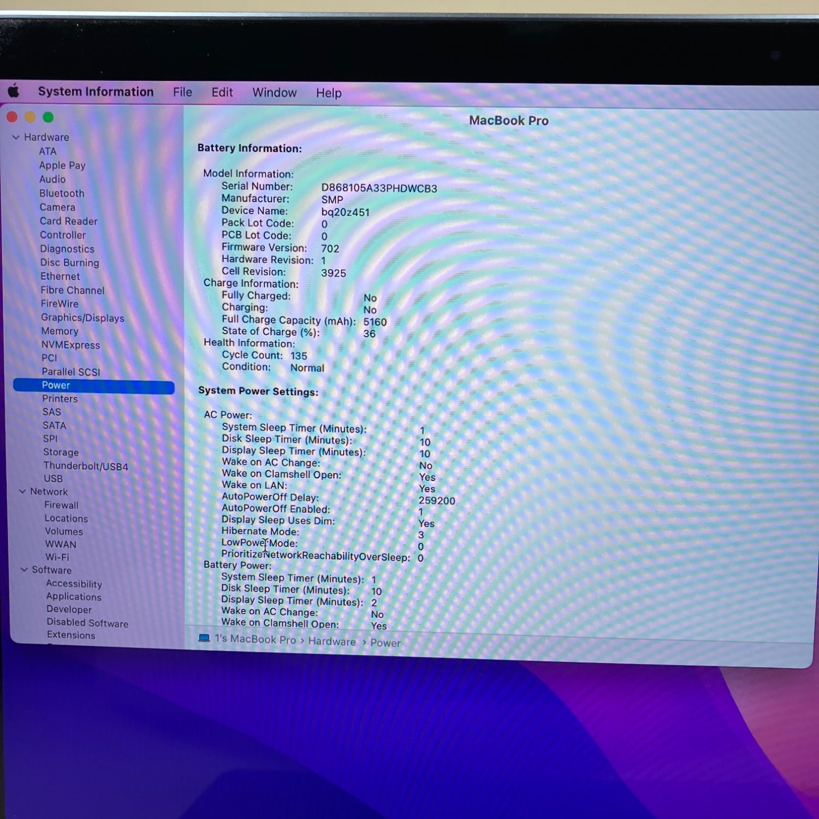This screenshot has width=819, height=819.
Task: Open the Help menu
Action: tap(329, 93)
